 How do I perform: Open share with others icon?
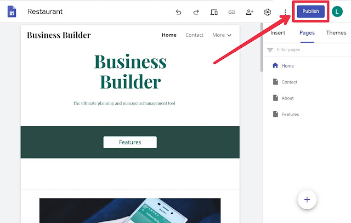pos(250,12)
